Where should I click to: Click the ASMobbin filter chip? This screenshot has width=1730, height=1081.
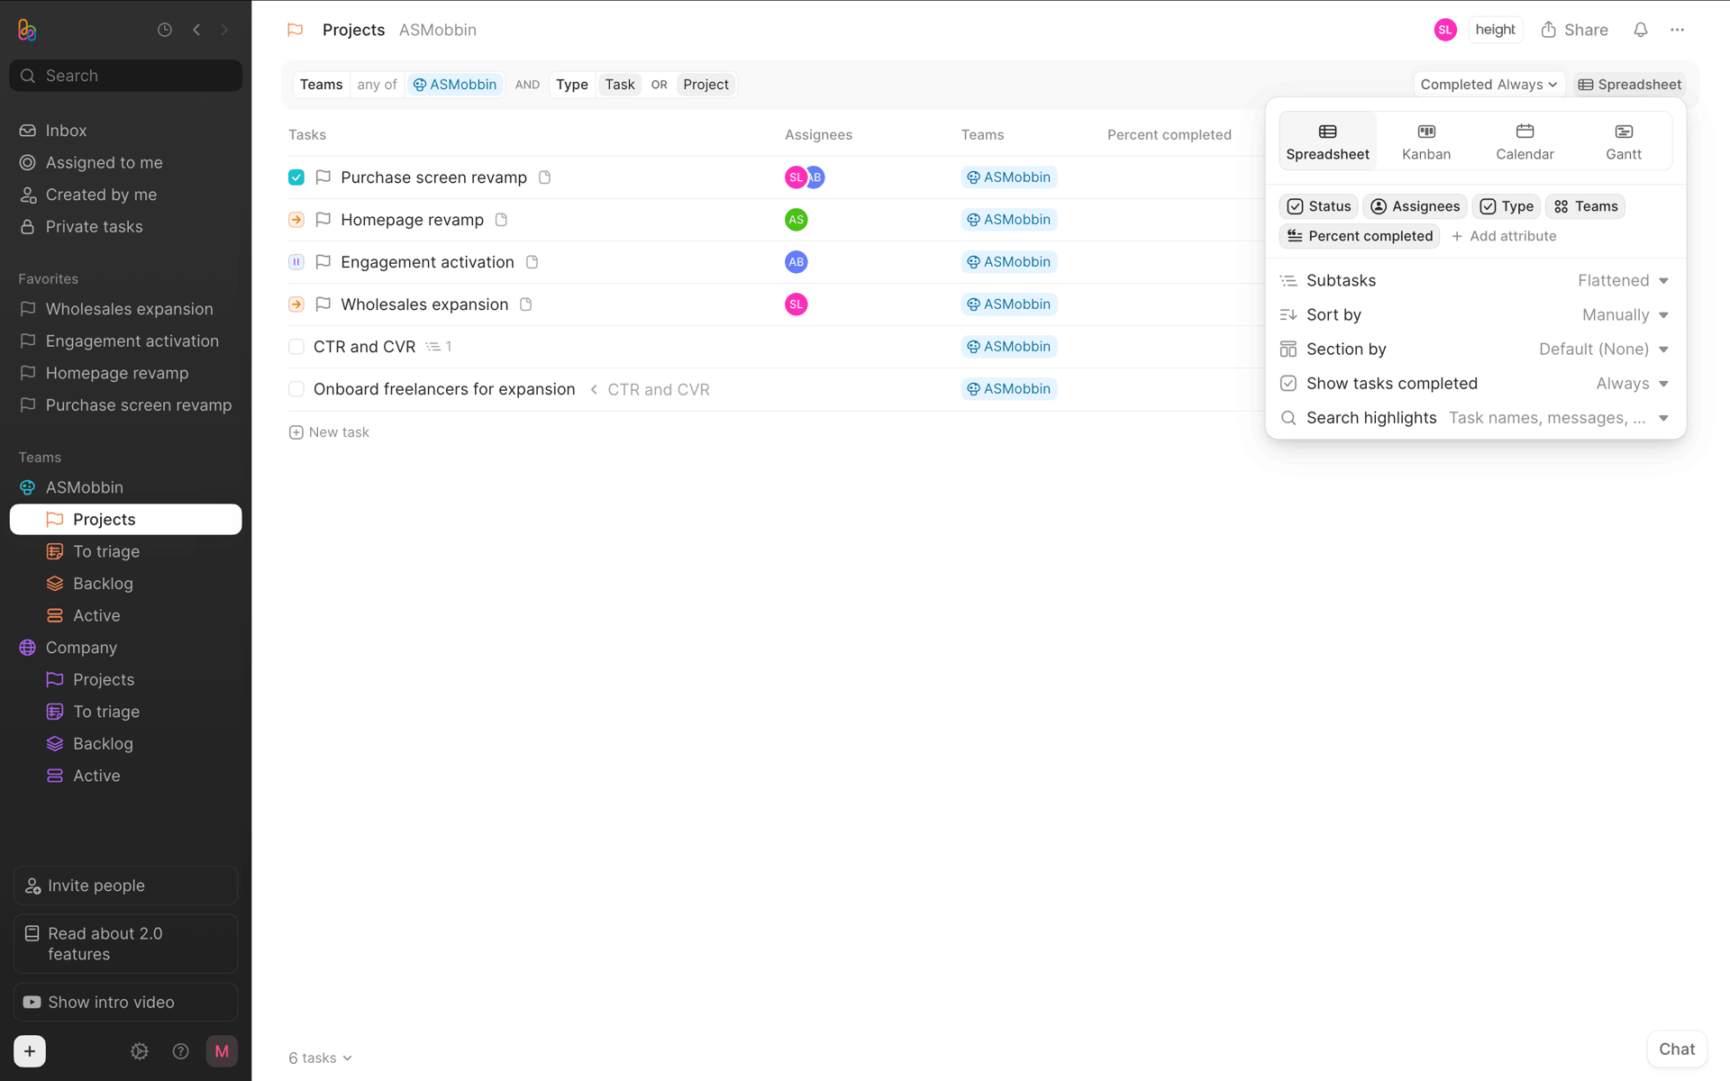pos(455,85)
